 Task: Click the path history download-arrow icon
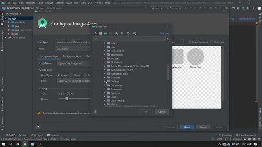(x=168, y=39)
